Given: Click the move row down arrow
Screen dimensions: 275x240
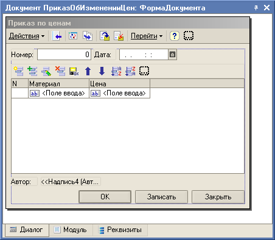Looking at the screenshot, I should [102, 71].
